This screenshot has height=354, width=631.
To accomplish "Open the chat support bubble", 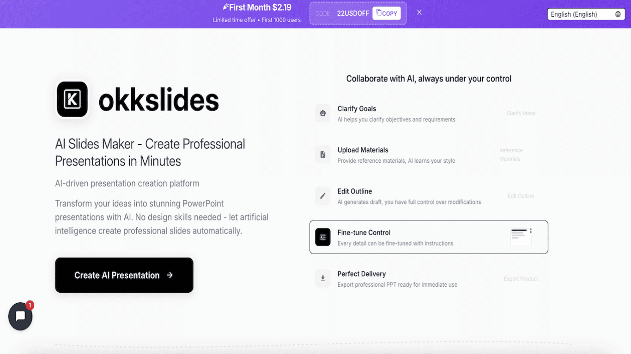I will pos(20,316).
